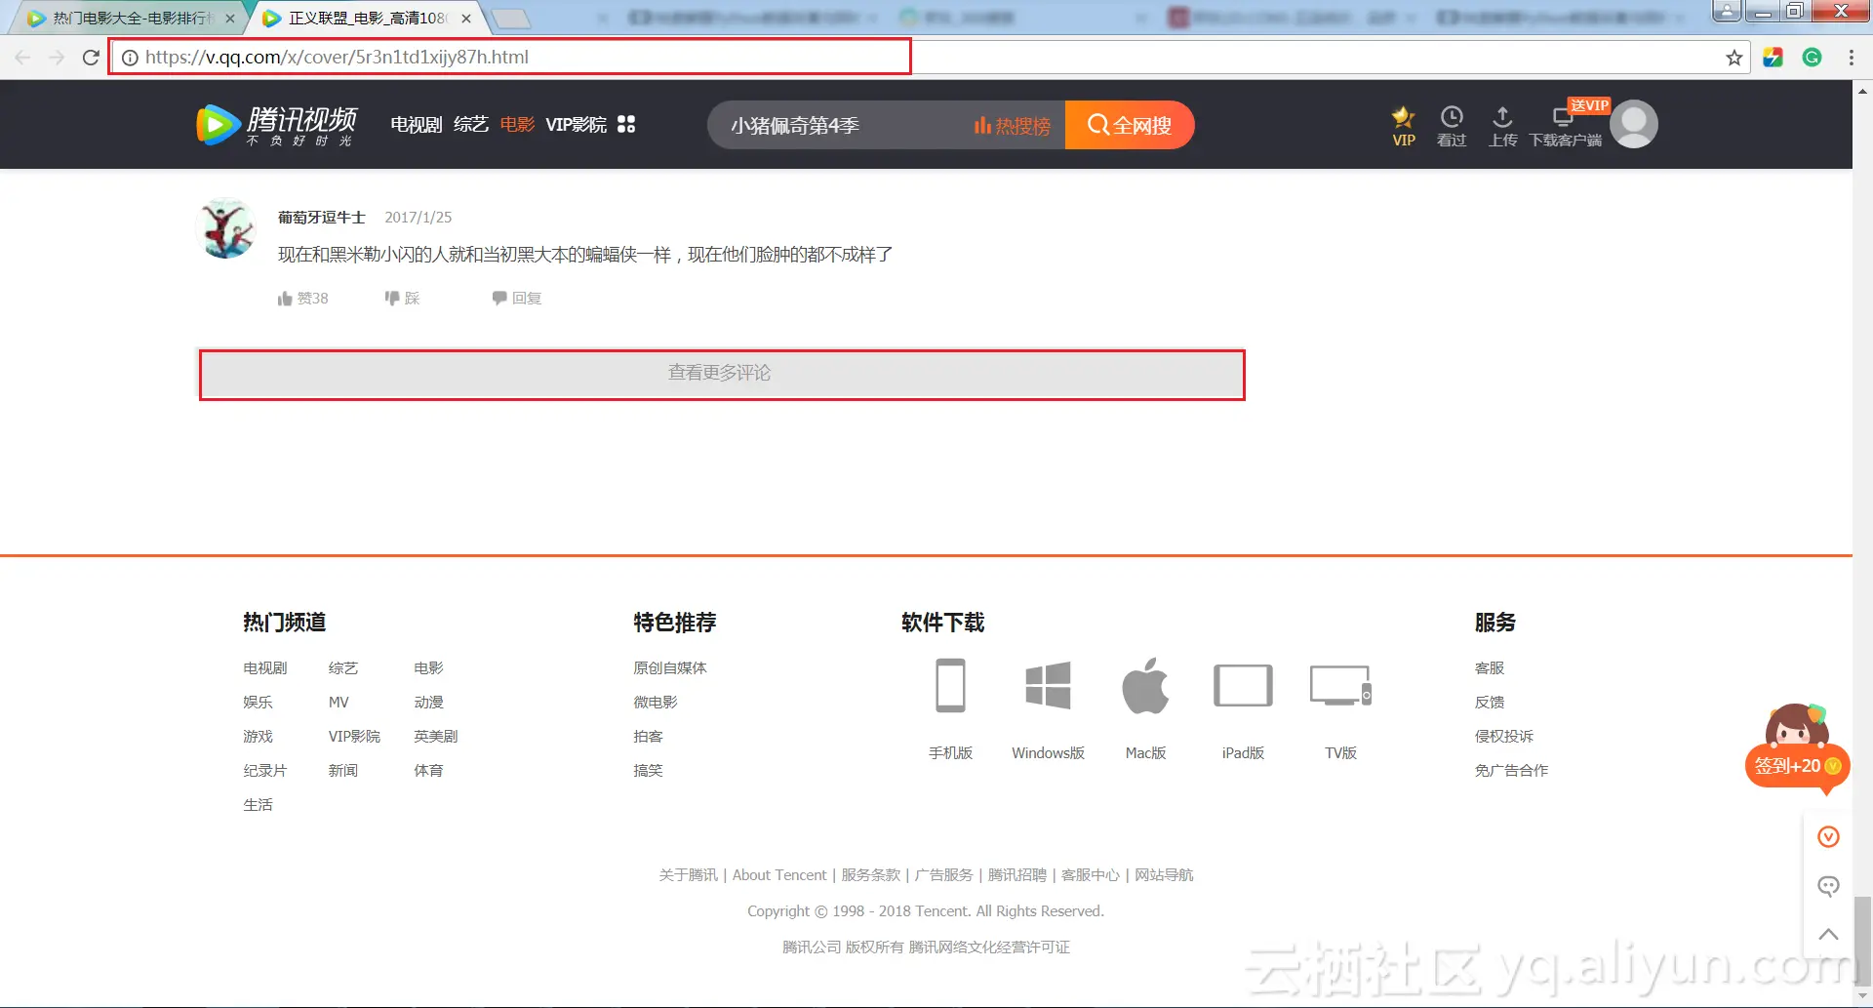Open the 反馈 service link
The width and height of the screenshot is (1873, 1008).
tap(1490, 703)
